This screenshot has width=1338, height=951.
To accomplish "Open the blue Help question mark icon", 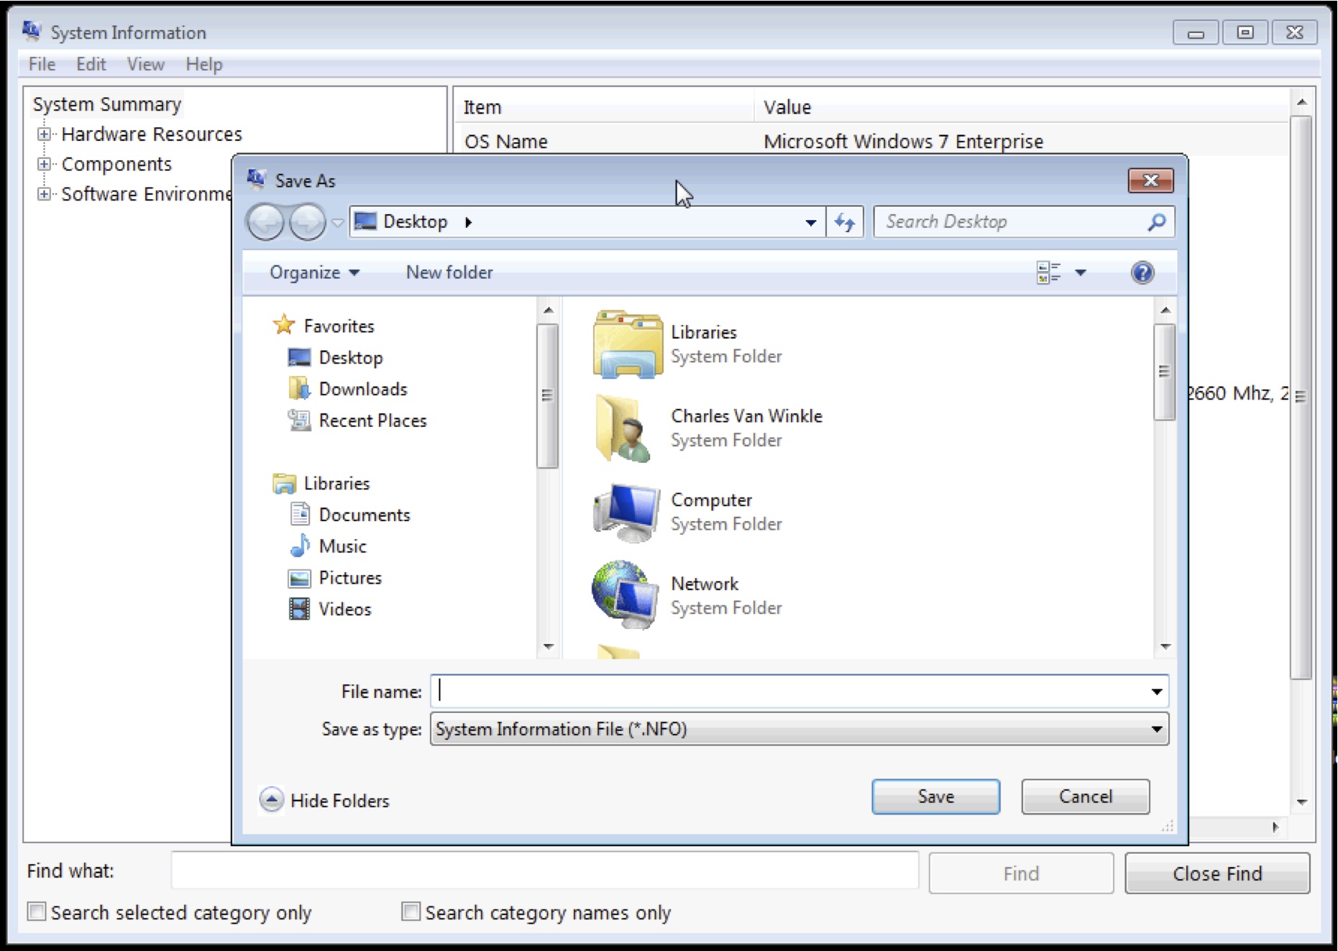I will (1142, 272).
